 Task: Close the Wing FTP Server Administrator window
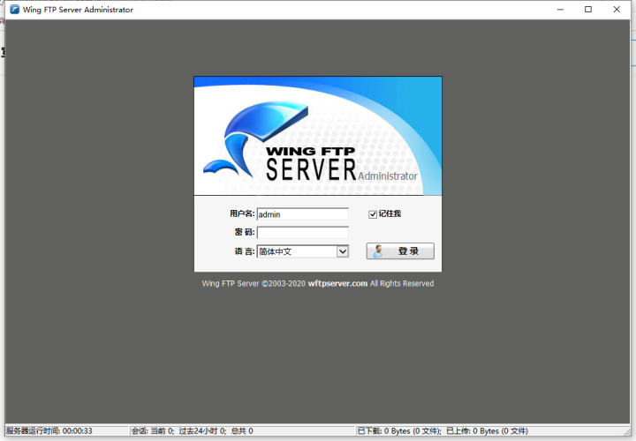(617, 10)
